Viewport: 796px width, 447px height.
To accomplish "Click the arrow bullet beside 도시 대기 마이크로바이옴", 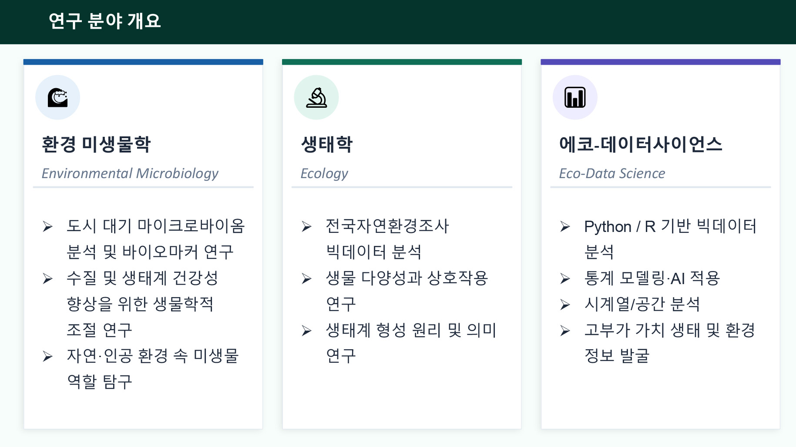I will pyautogui.click(x=47, y=226).
